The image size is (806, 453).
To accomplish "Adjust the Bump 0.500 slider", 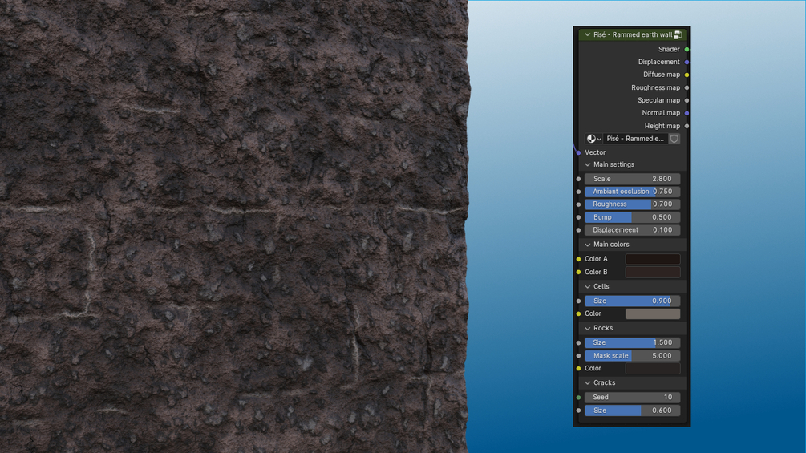I will [632, 217].
